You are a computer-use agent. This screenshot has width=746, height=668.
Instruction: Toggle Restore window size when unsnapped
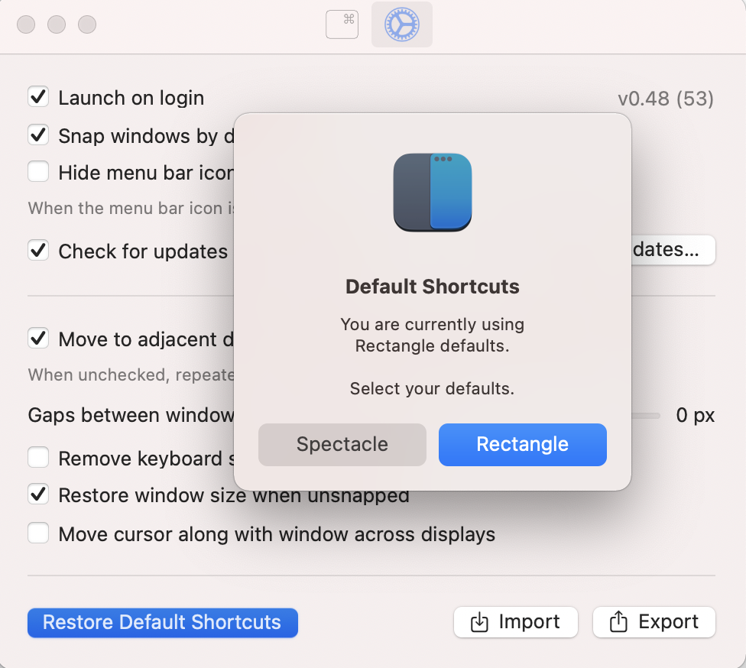tap(38, 495)
